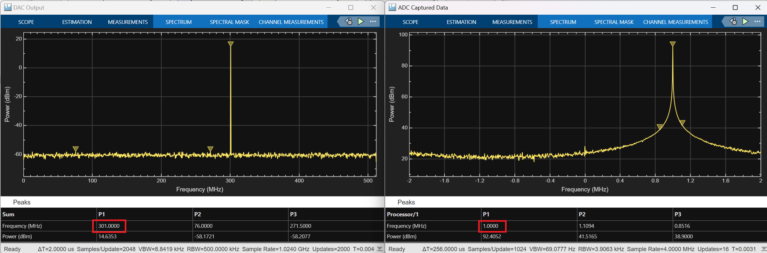Click the 1 MHz peak marker in ADC plot

pyautogui.click(x=673, y=44)
